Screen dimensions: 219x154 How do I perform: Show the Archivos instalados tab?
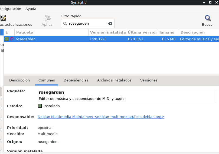(x=114, y=80)
